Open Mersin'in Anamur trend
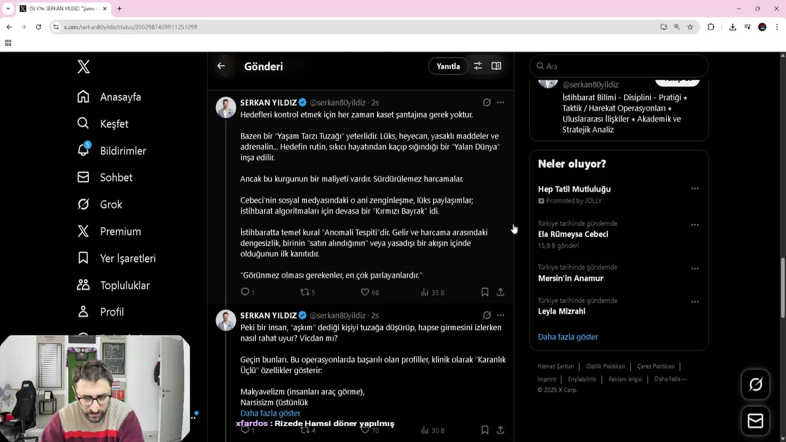Image resolution: width=786 pixels, height=442 pixels. tap(570, 278)
